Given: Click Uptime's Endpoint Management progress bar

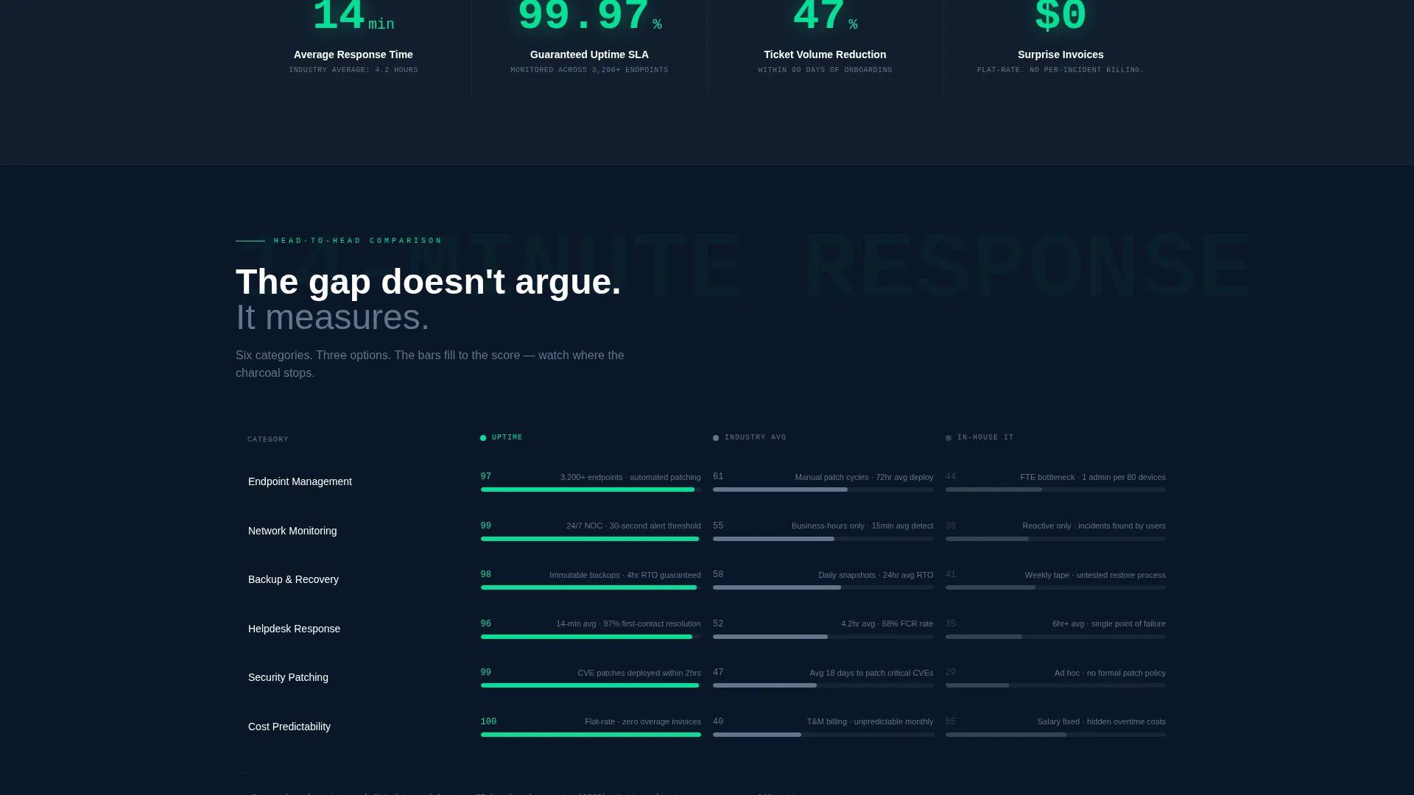Looking at the screenshot, I should tap(591, 490).
